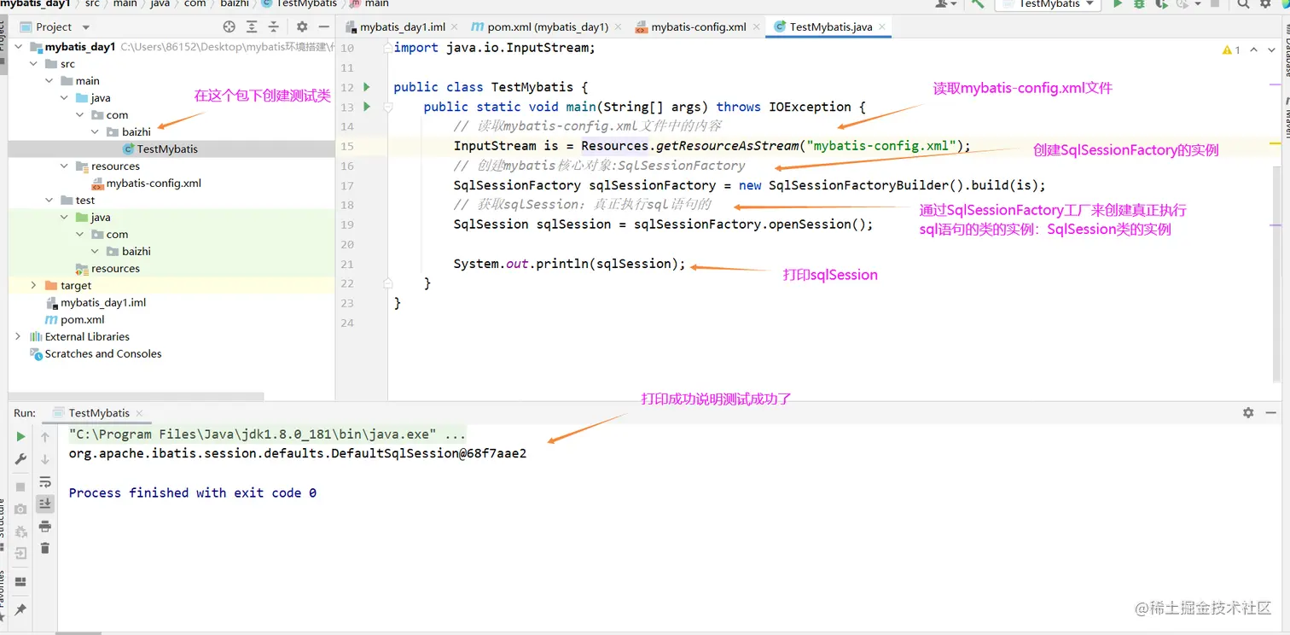
Task: Click the run gutter arrow next to main method
Action: tap(367, 107)
